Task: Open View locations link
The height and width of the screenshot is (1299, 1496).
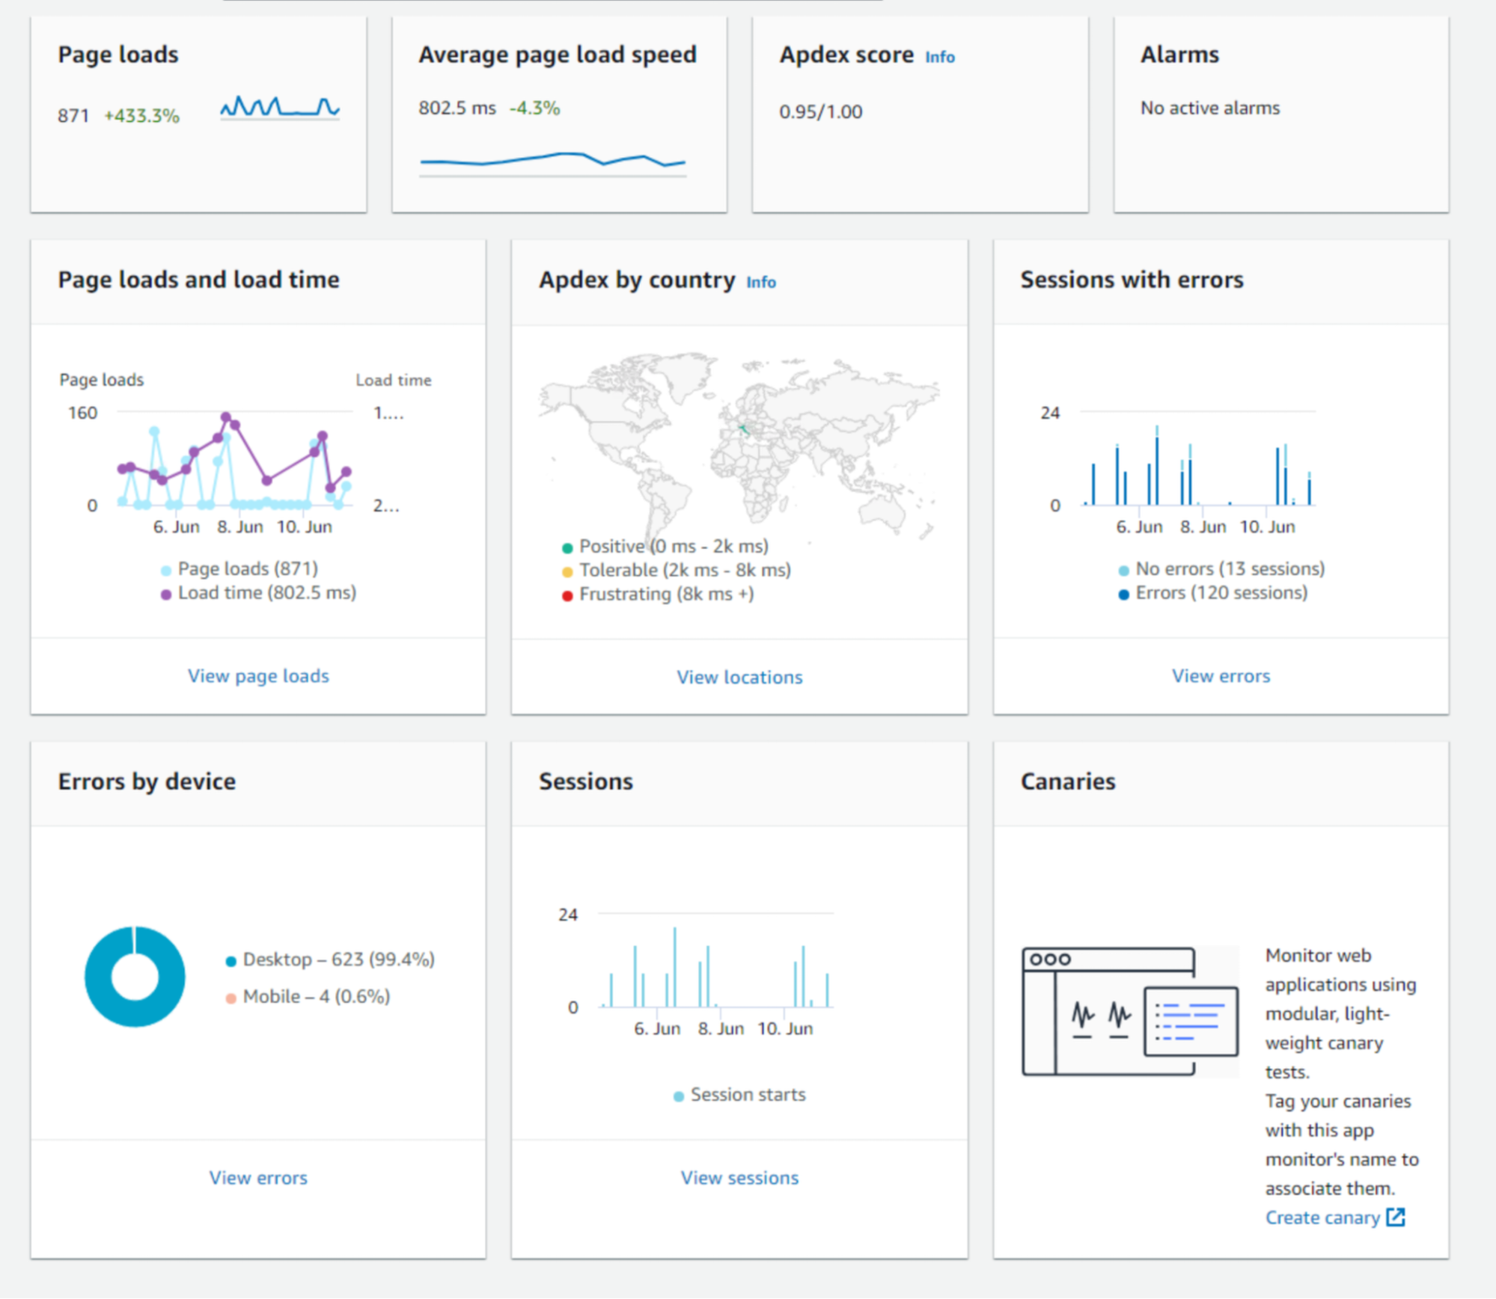Action: pyautogui.click(x=739, y=678)
